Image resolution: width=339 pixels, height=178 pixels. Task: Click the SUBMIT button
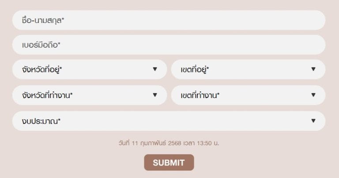(x=169, y=163)
